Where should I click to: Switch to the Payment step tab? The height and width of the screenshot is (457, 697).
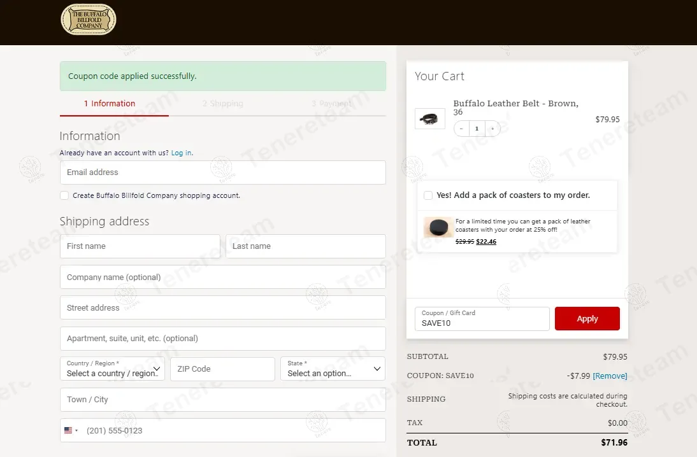331,104
